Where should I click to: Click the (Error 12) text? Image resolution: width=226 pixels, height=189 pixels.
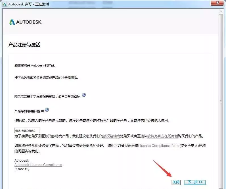pos(22,169)
